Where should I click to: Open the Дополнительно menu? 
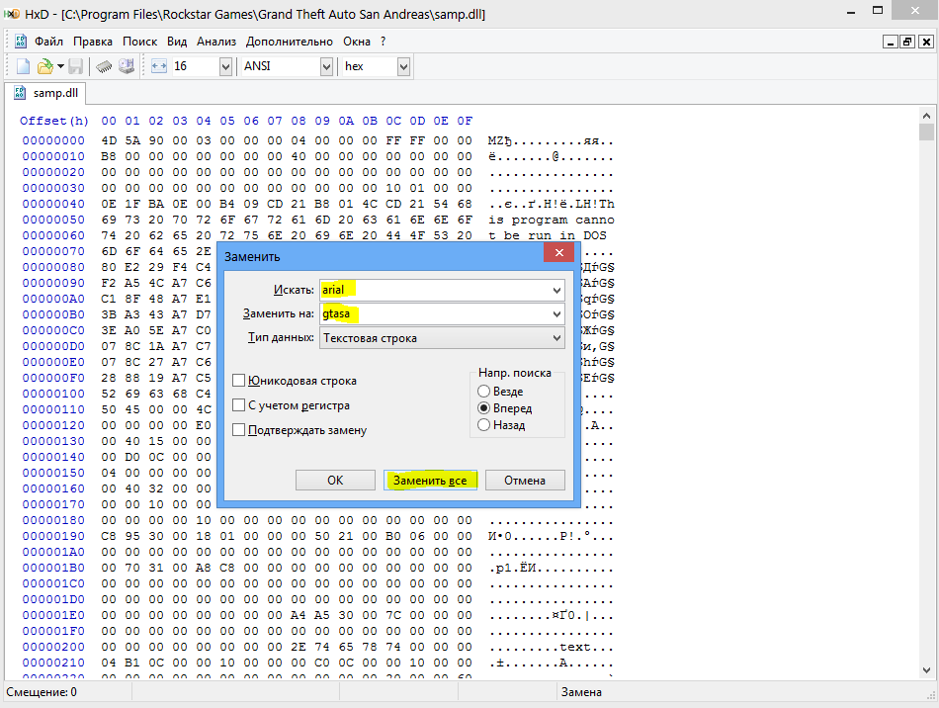(x=290, y=42)
